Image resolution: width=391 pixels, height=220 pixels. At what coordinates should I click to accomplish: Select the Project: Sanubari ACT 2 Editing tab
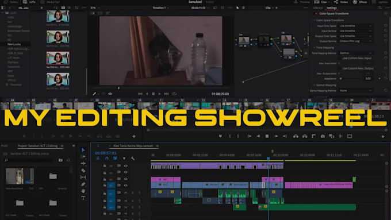click(x=37, y=146)
